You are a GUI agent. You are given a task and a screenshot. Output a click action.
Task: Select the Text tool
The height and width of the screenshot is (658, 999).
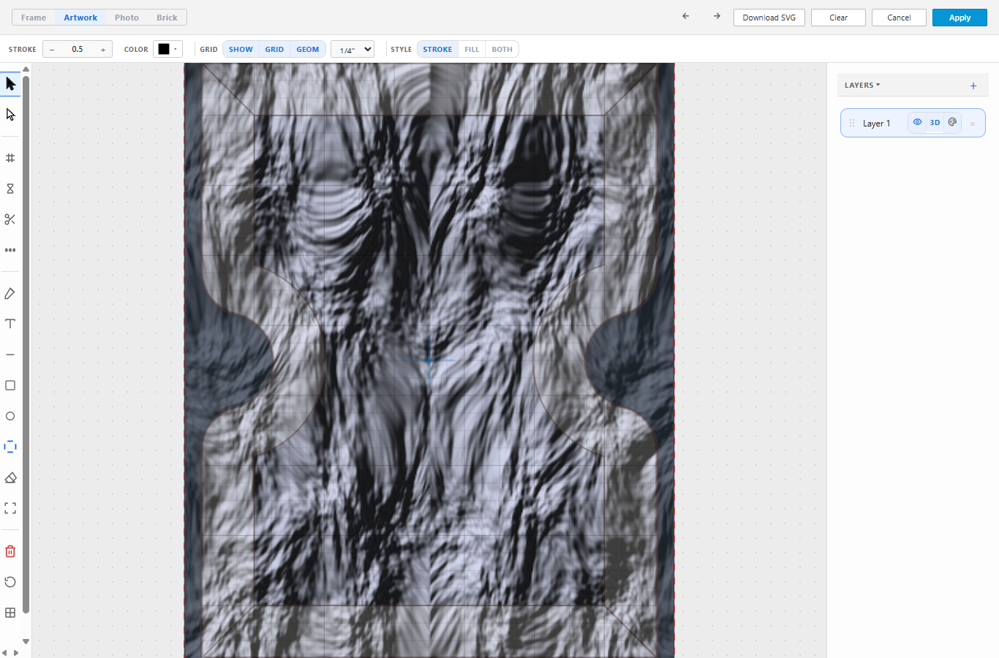[x=10, y=324]
